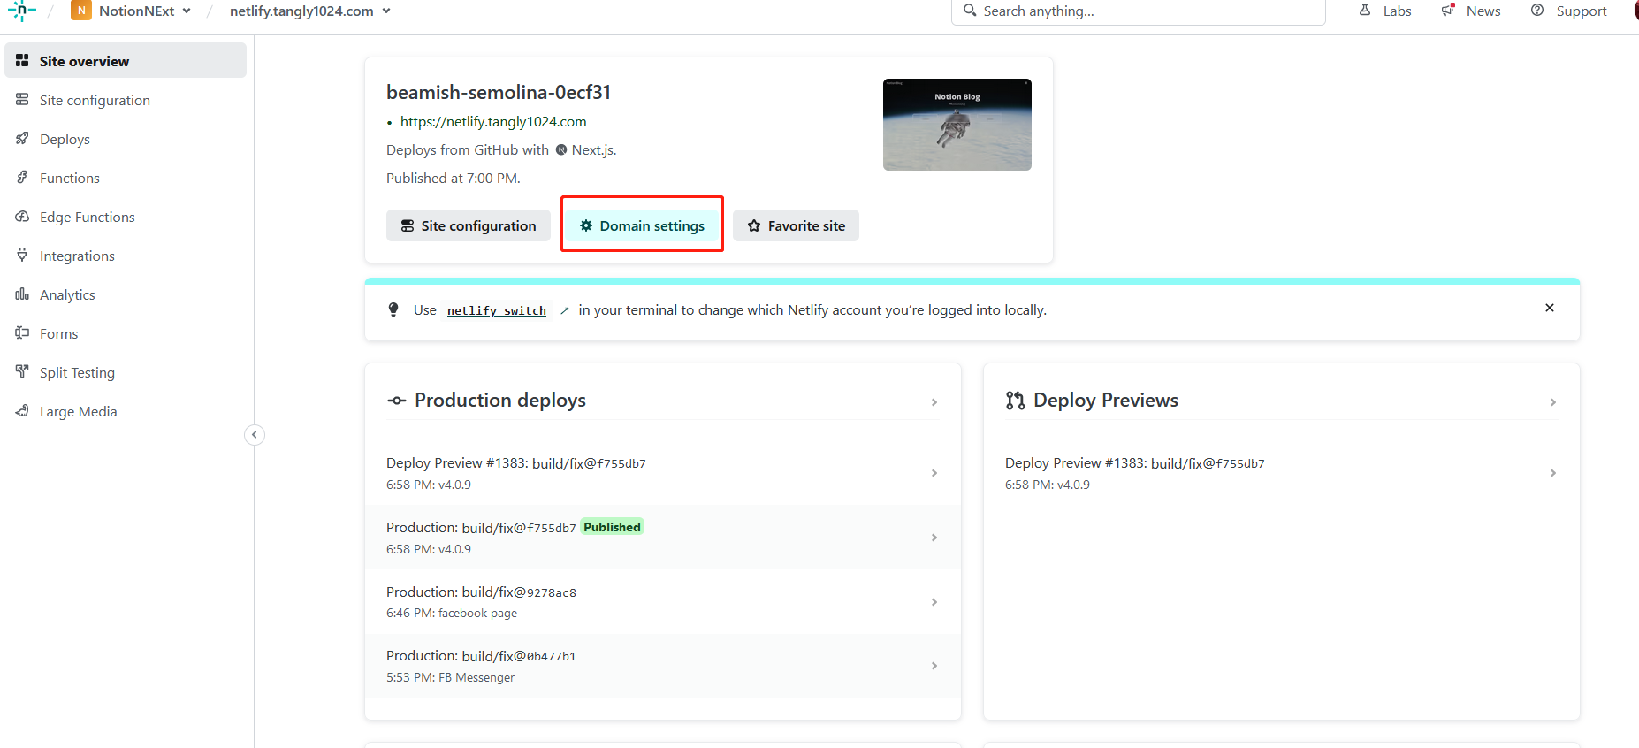Click the Support help-circle icon
The height and width of the screenshot is (748, 1639).
pyautogui.click(x=1537, y=10)
